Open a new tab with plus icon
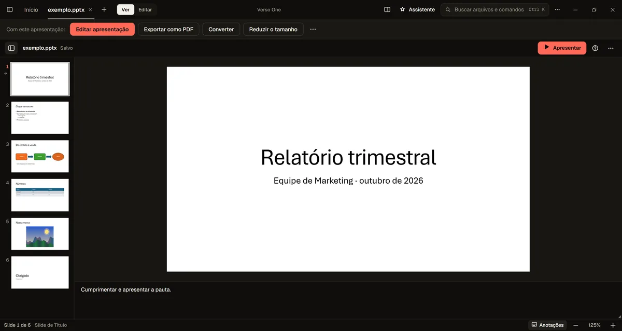Viewport: 622px width, 331px height. (x=104, y=9)
